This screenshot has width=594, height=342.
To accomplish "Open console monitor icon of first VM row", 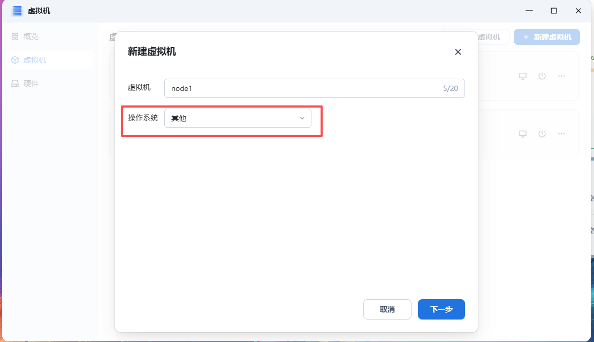I will coord(522,76).
